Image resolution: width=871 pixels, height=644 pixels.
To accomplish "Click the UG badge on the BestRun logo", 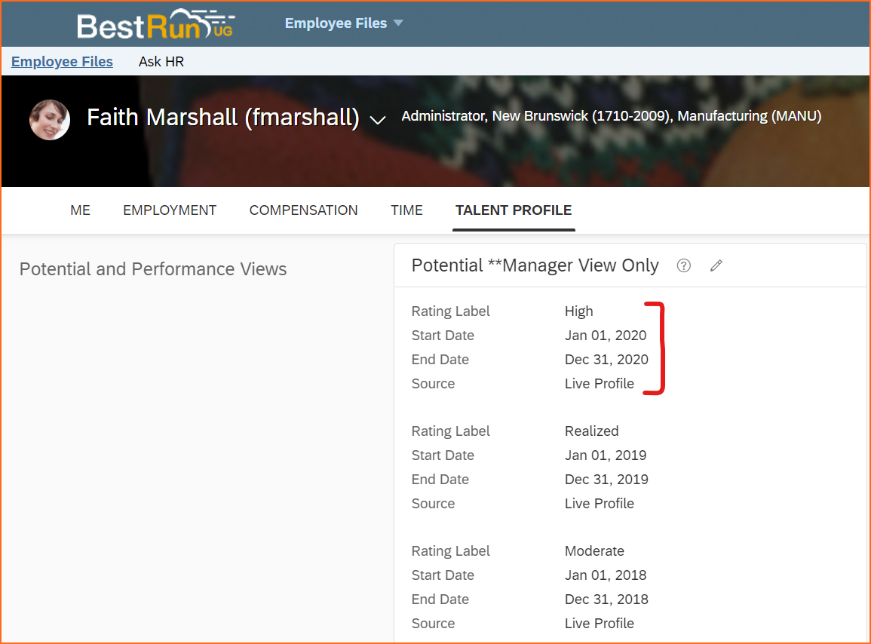I will point(224,29).
